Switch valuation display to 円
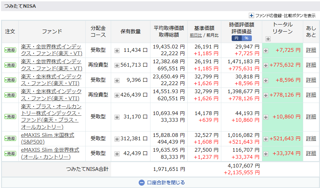320x188 pixels. [x=236, y=38]
